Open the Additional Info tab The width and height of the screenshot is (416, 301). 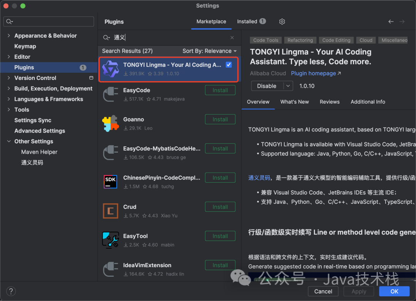[x=368, y=101]
